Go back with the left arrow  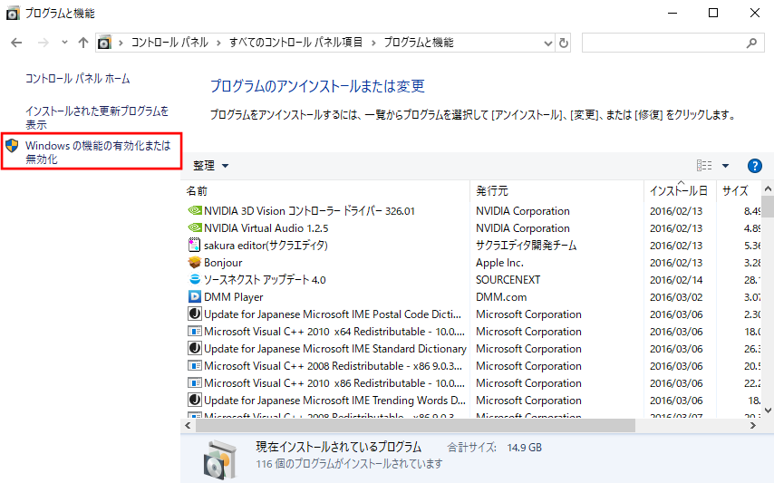[x=16, y=43]
